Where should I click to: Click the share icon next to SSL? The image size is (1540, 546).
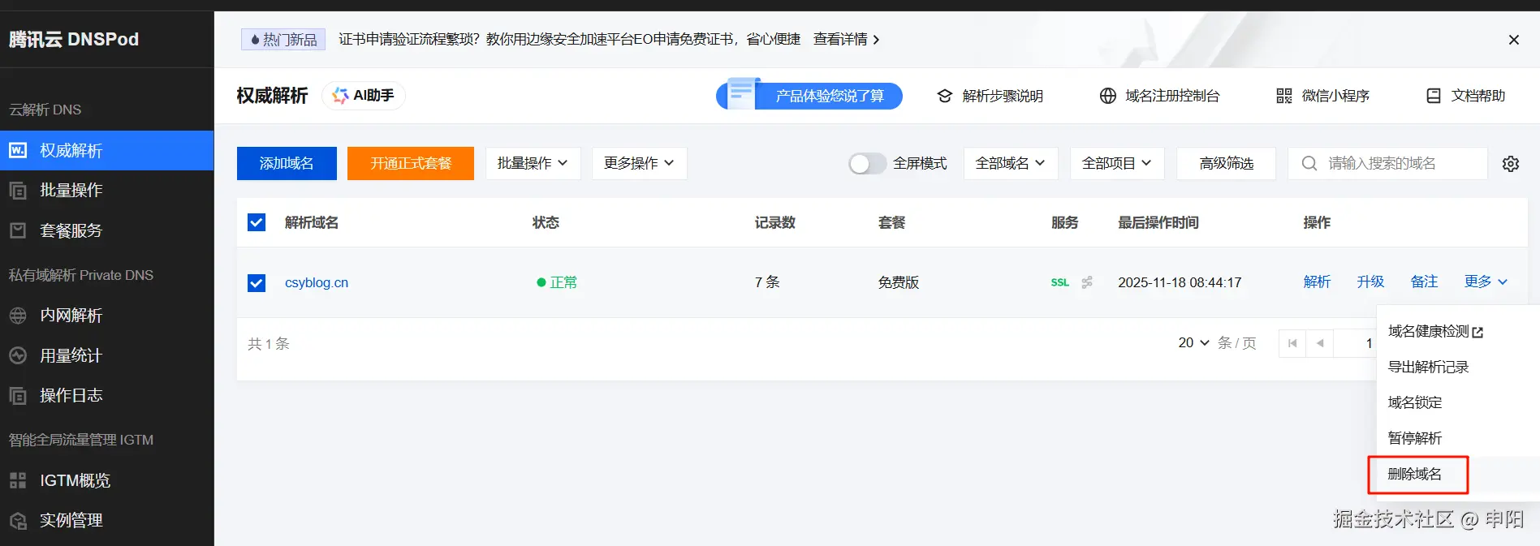coord(1087,282)
